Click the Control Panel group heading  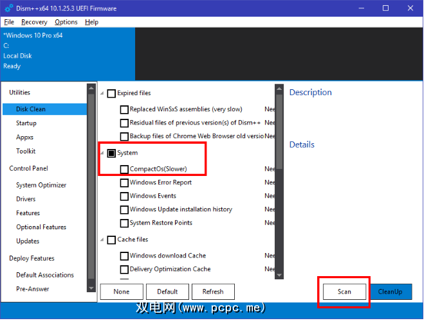[28, 168]
